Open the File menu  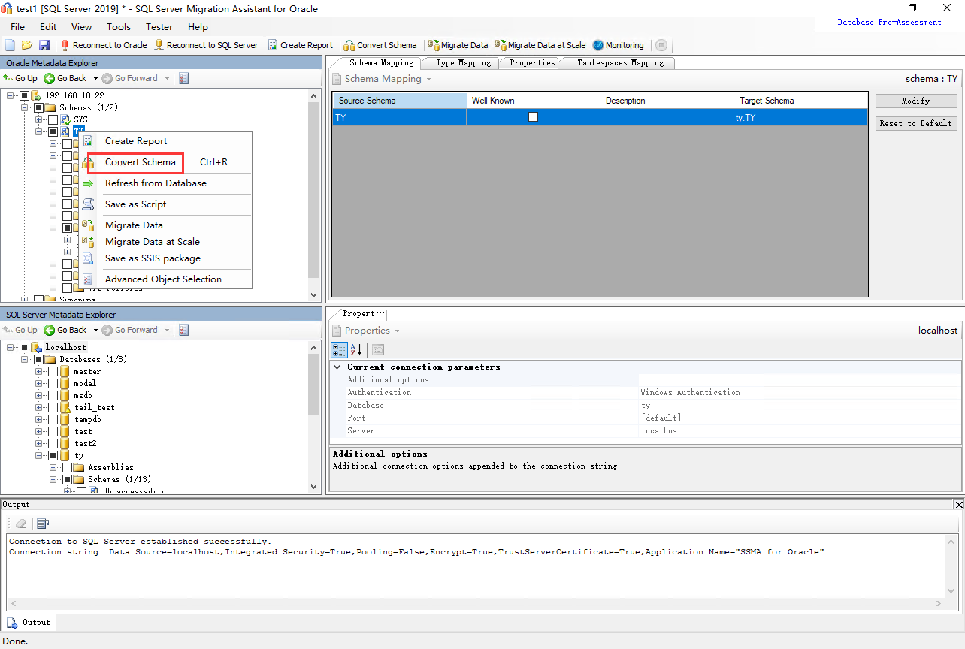click(18, 27)
